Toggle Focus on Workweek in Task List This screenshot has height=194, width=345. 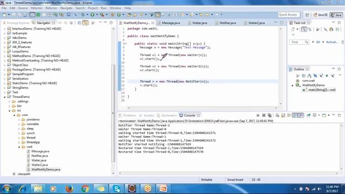pyautogui.click(x=318, y=29)
